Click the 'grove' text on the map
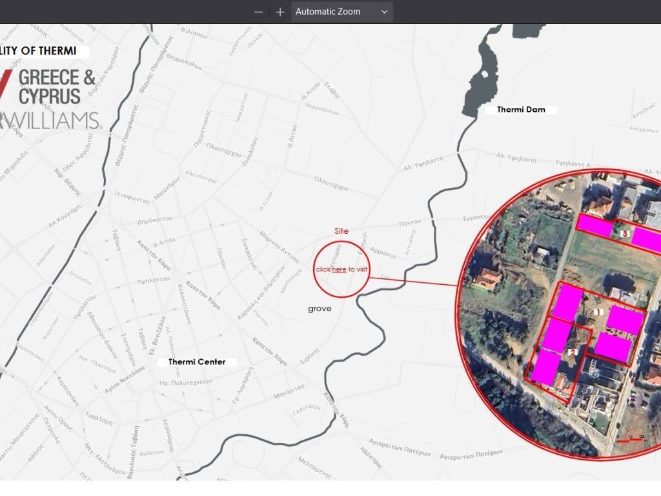Screen dimensions: 661x496 (320, 309)
